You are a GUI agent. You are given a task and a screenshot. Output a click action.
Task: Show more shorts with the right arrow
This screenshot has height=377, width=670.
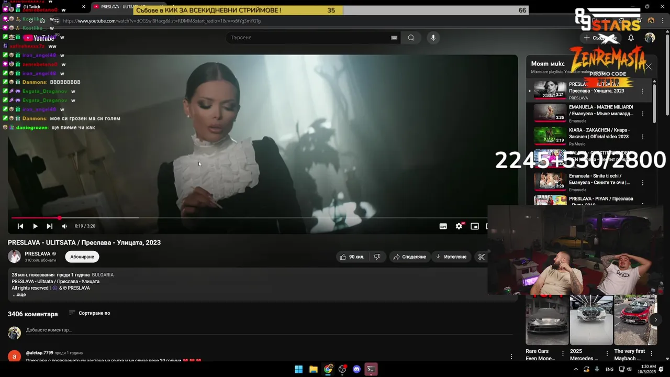click(655, 319)
